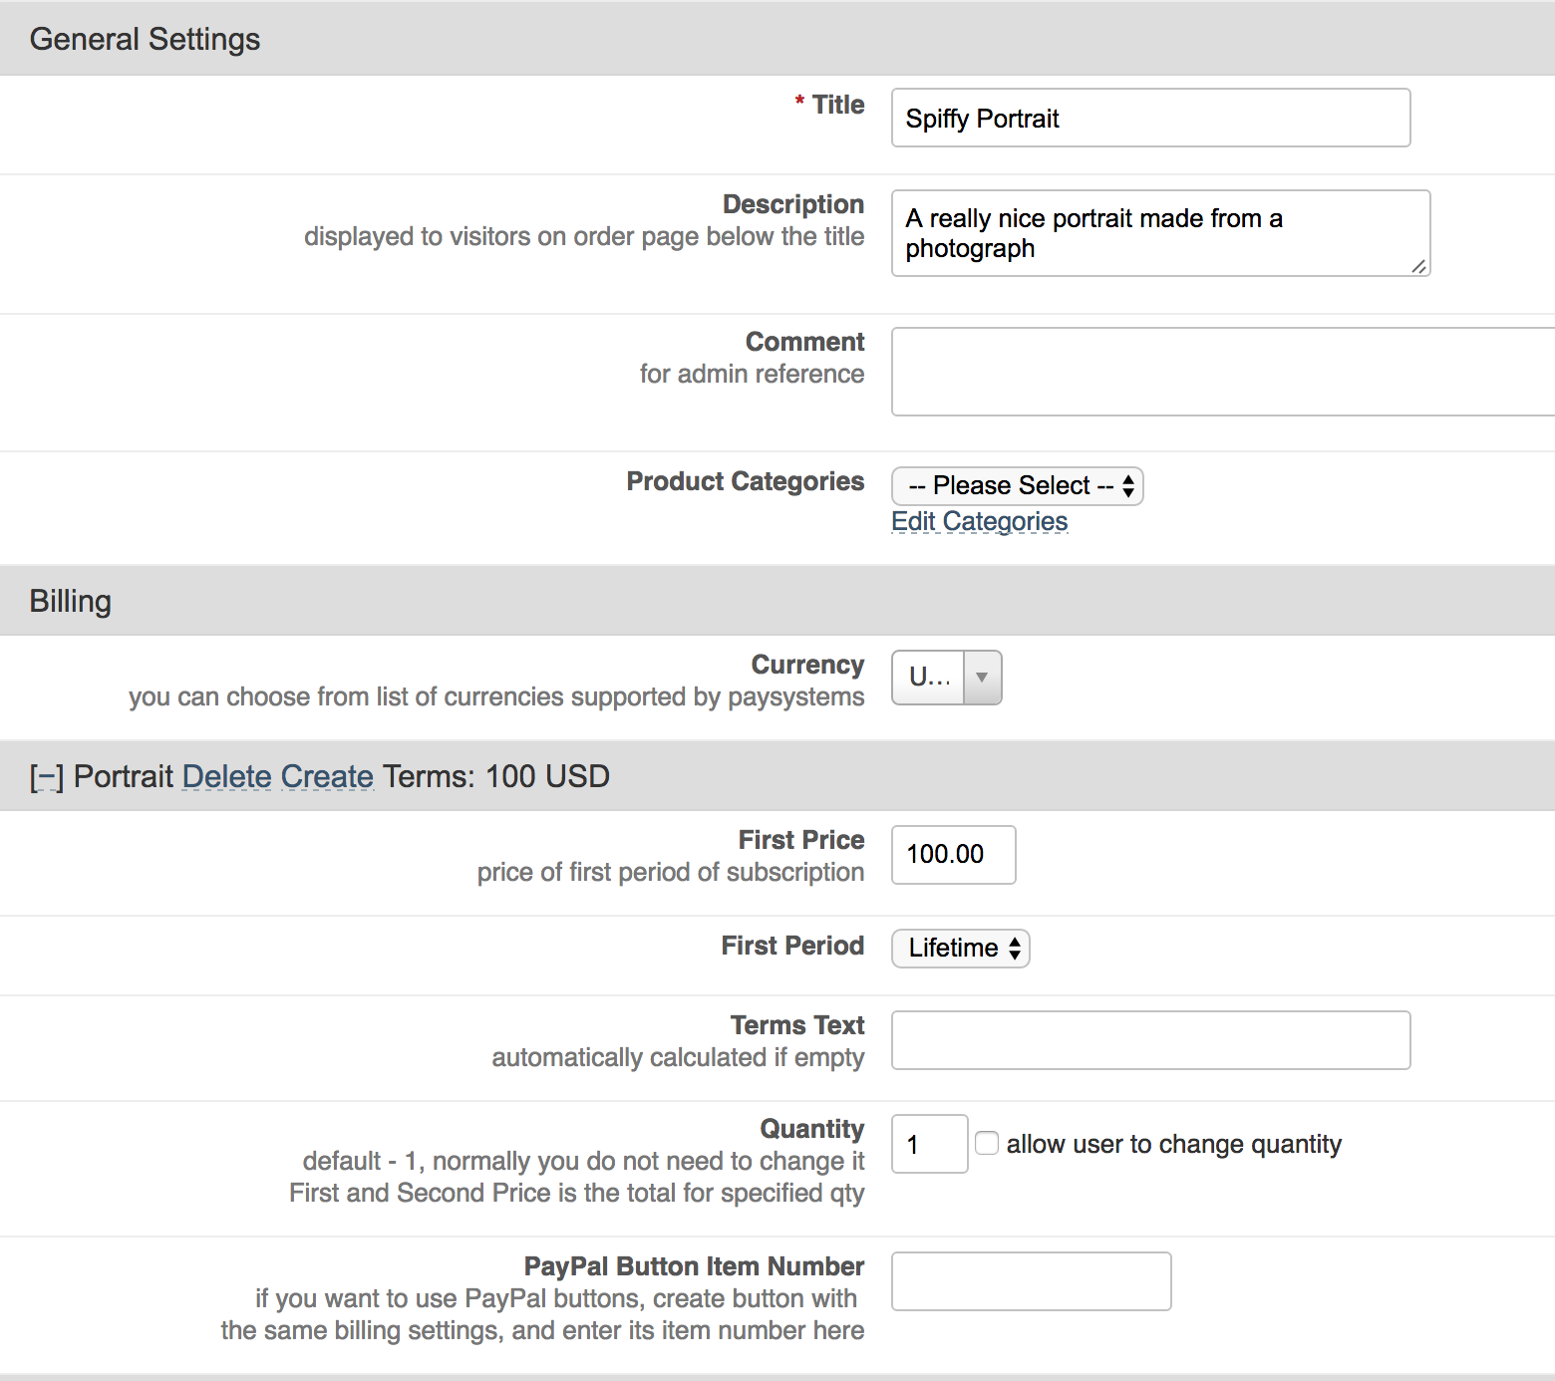This screenshot has height=1381, width=1555.
Task: Click the Currency dropdown arrow button
Action: 982,678
